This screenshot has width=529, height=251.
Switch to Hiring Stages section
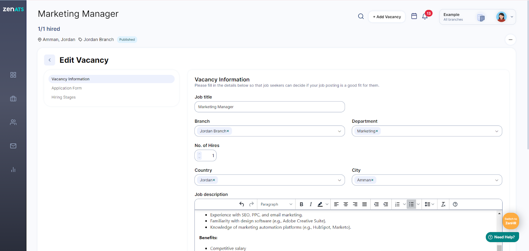click(63, 97)
